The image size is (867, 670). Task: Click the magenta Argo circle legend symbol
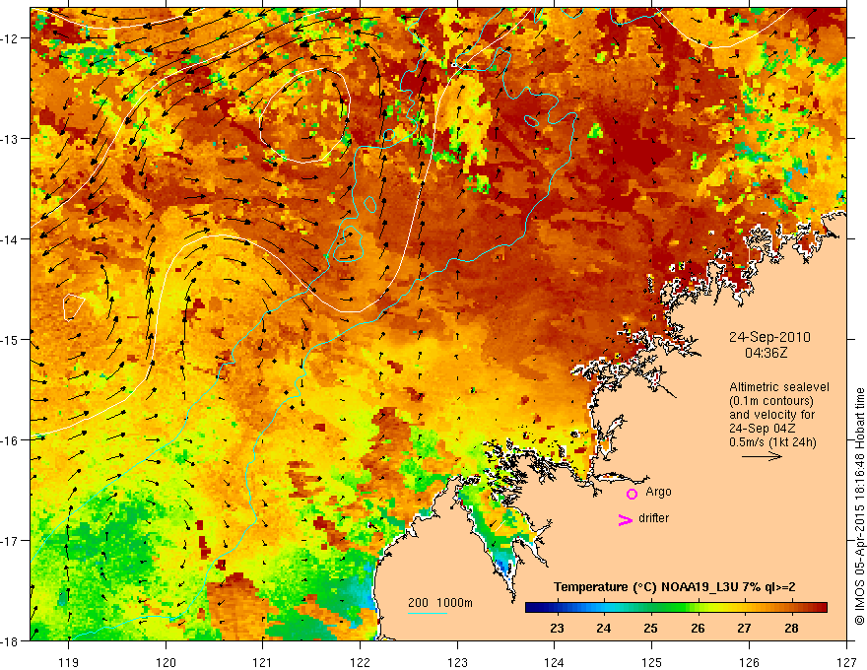click(632, 494)
